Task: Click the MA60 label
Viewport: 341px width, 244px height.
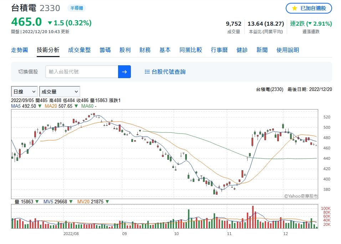Action: click(87, 106)
